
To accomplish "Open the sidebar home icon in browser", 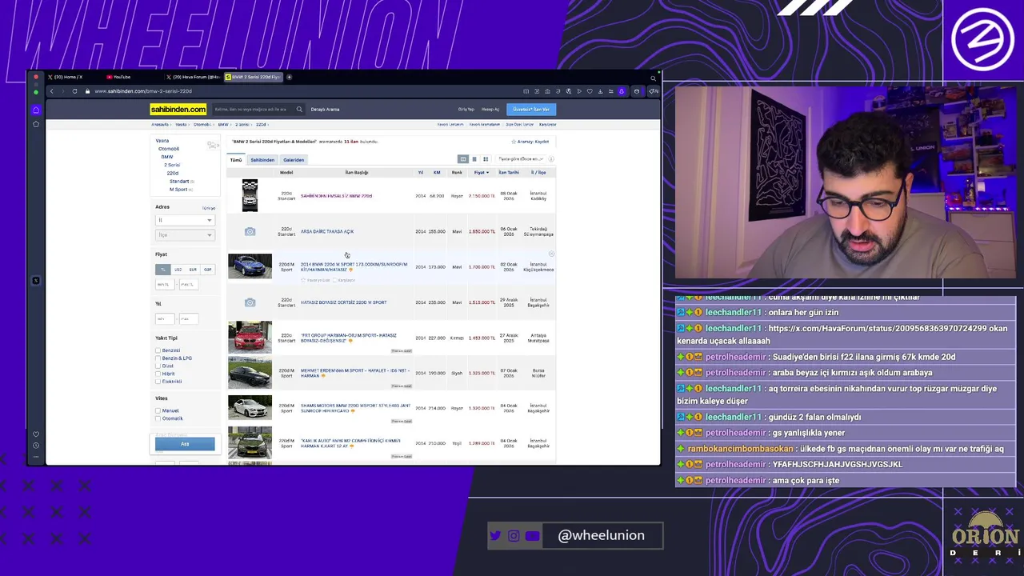I will pyautogui.click(x=35, y=110).
